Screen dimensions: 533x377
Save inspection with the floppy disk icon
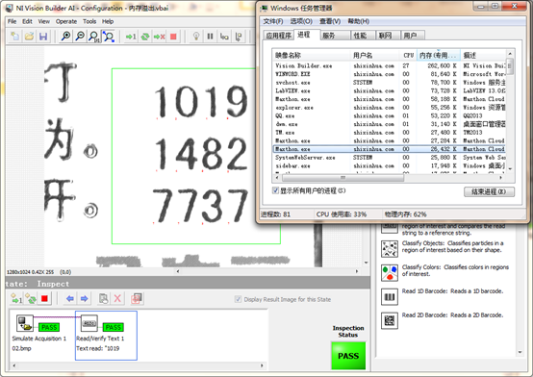(43, 37)
